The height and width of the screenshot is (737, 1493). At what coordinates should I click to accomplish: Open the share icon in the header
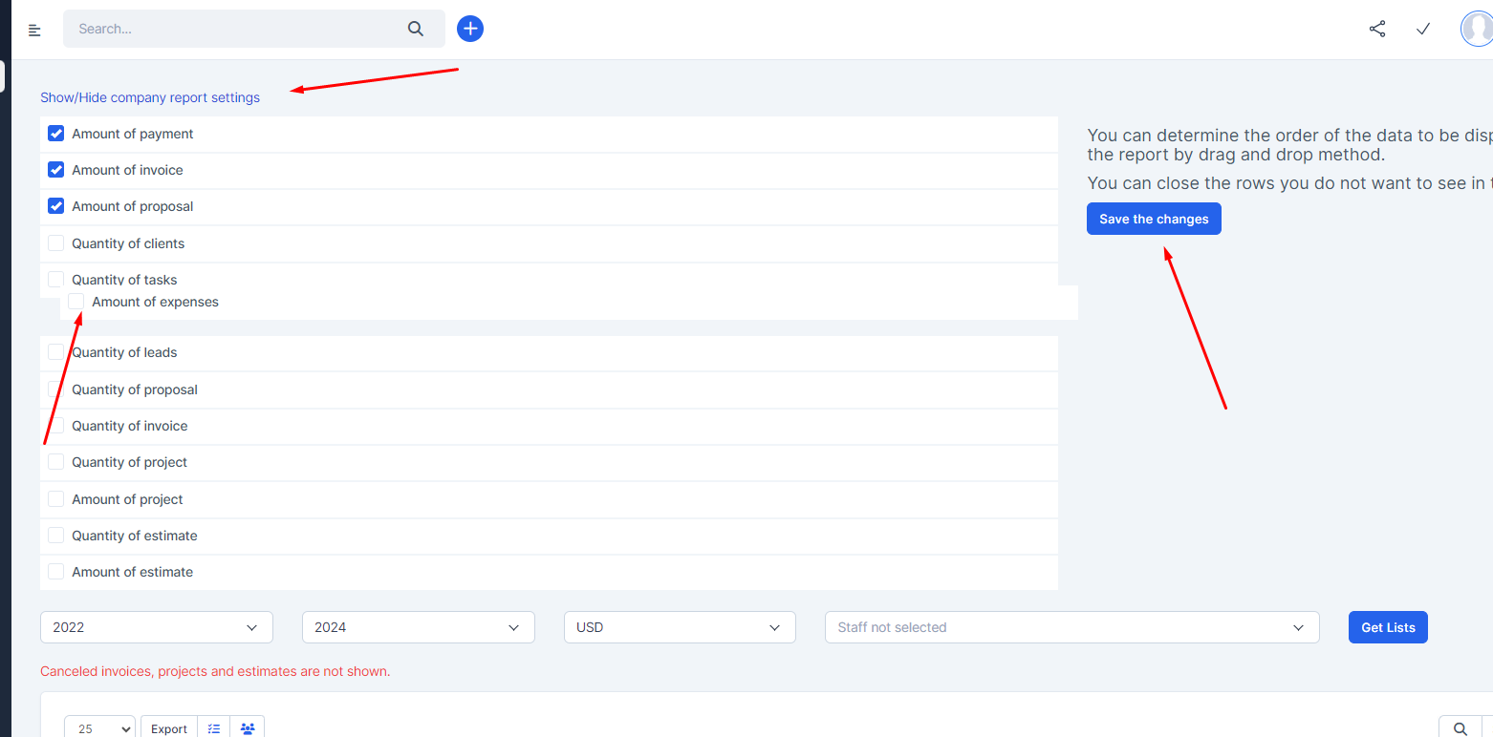(x=1377, y=29)
